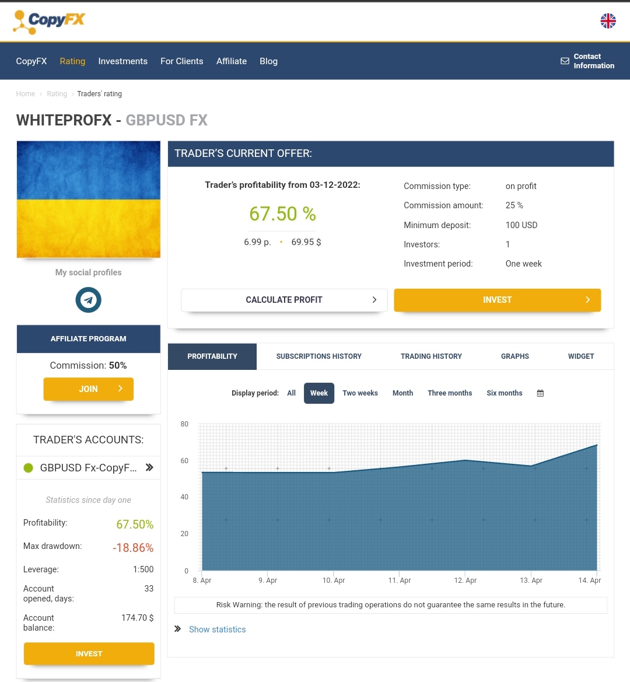Click the calendar date-range icon
This screenshot has height=682, width=630.
[540, 393]
